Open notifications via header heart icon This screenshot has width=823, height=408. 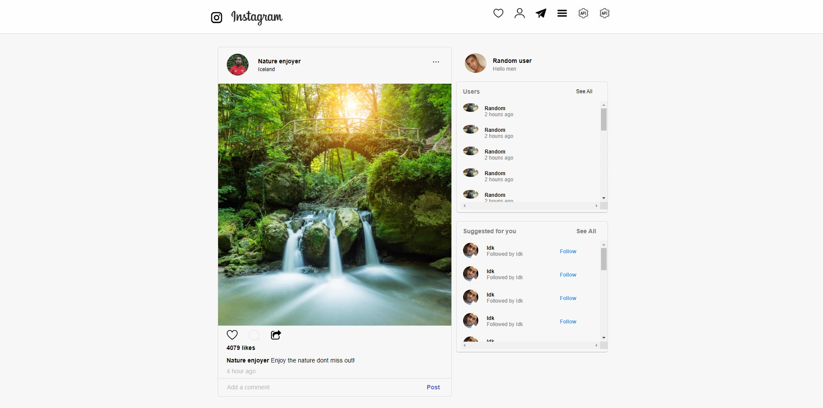[x=498, y=13]
